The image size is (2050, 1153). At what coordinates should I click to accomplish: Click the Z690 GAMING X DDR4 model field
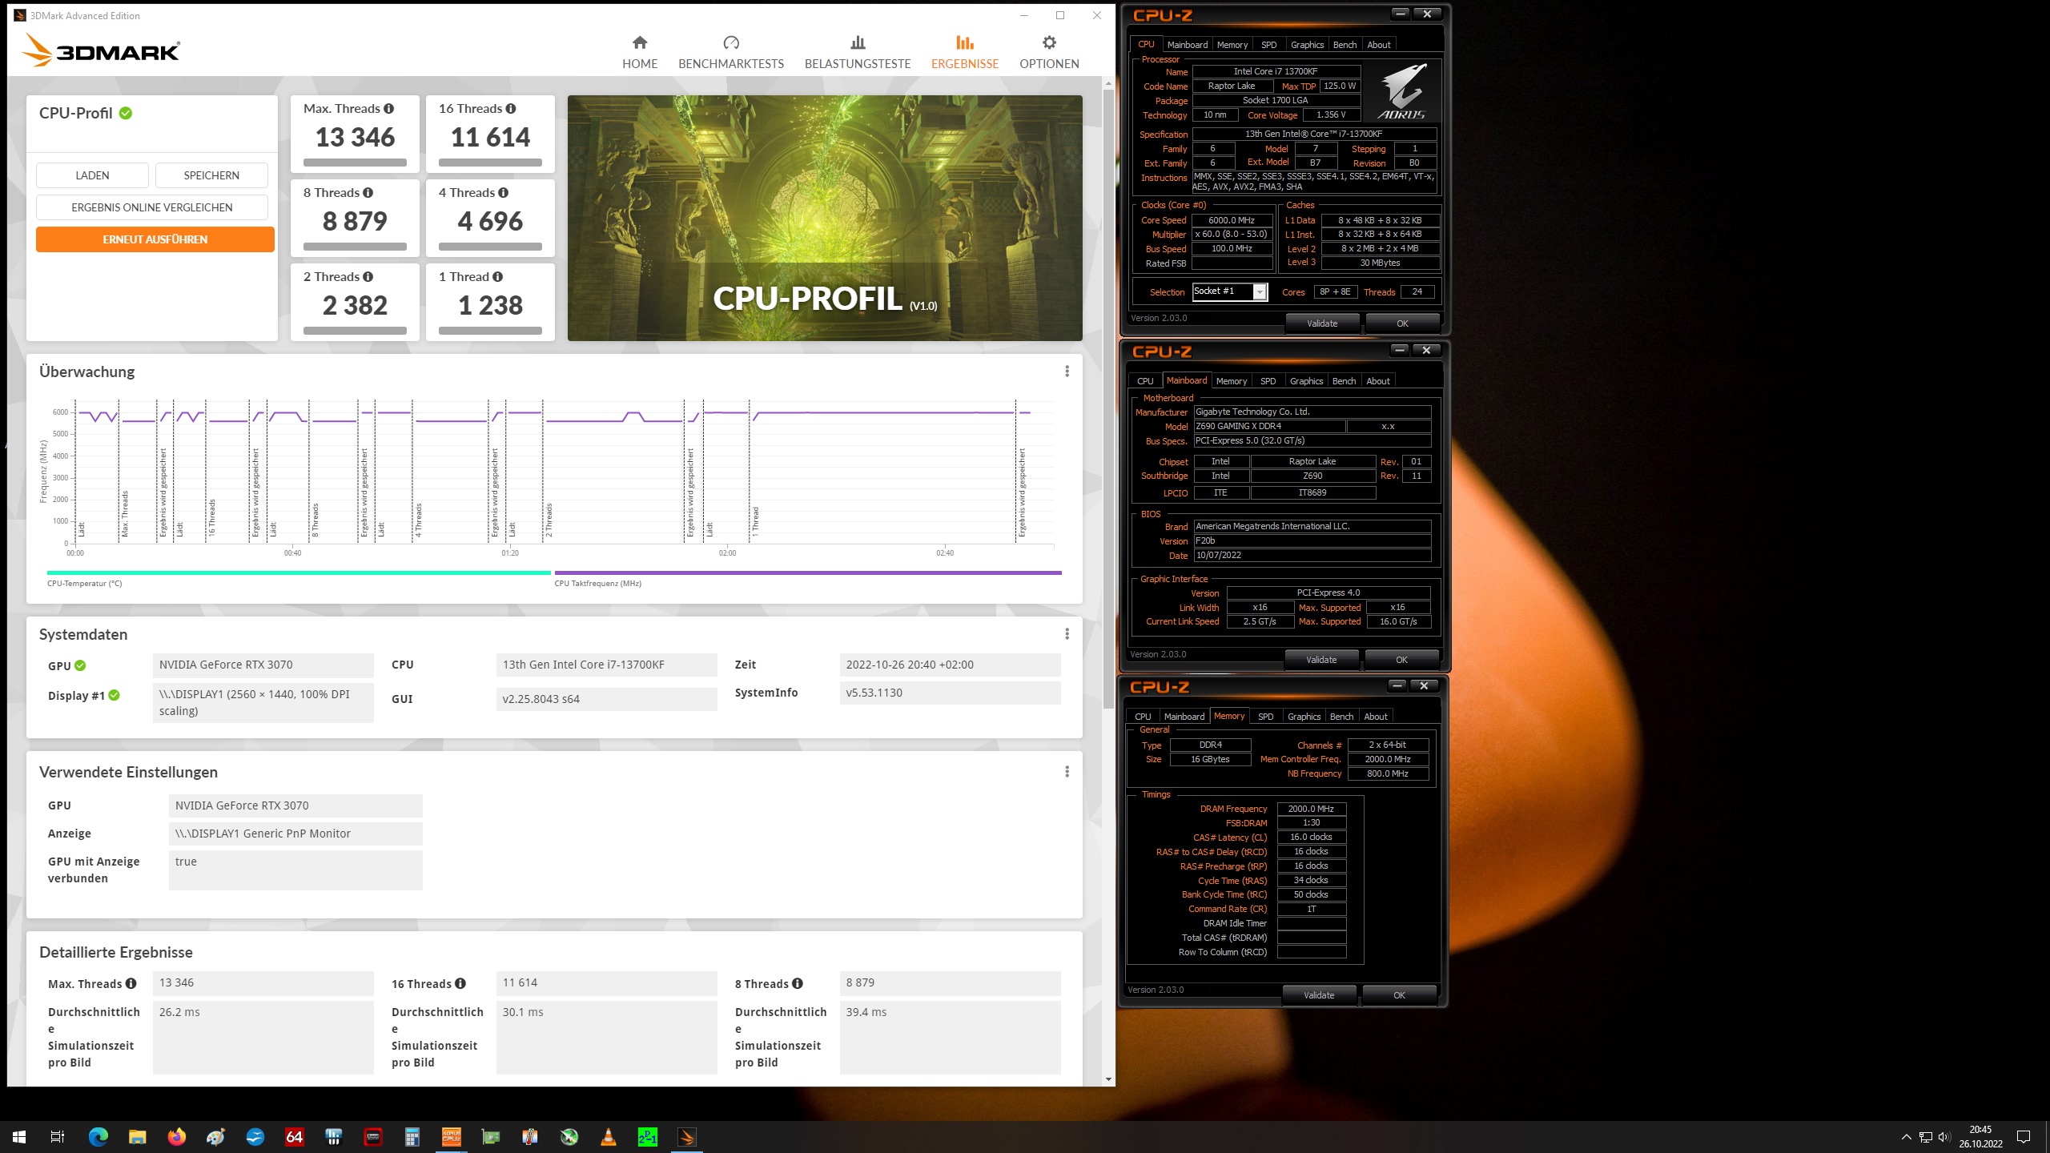[1268, 427]
